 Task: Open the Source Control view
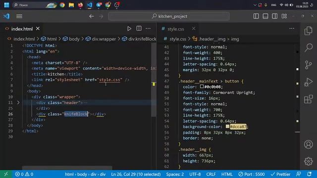308,65
